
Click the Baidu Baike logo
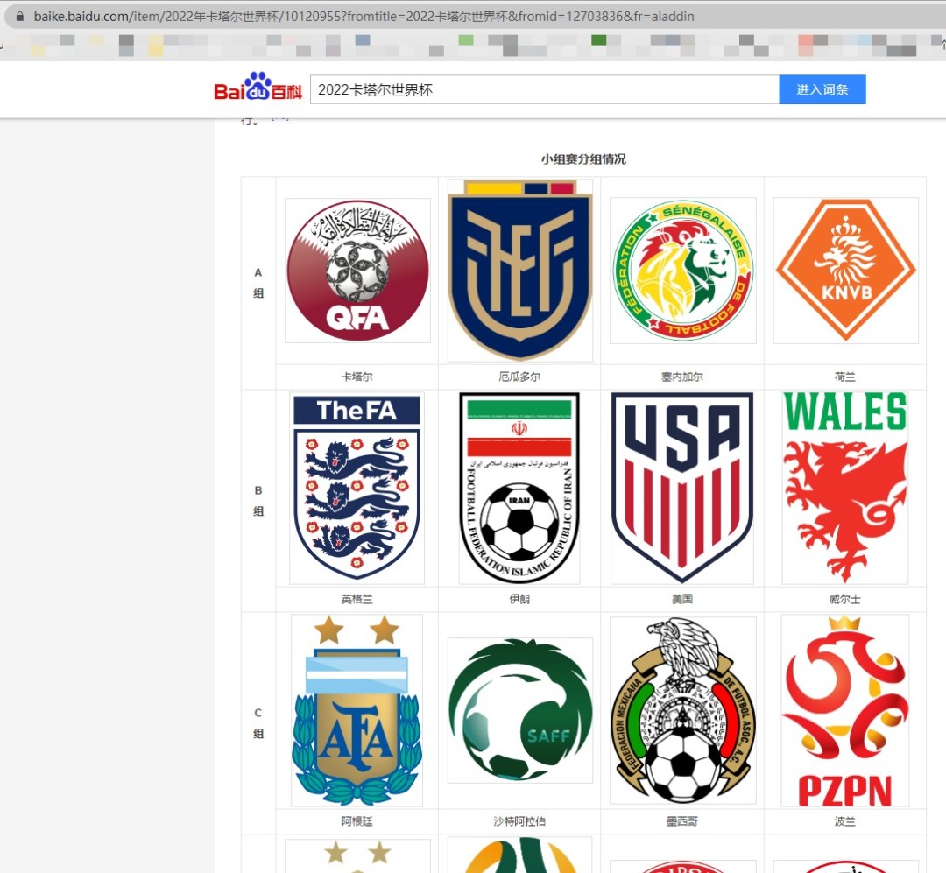coord(258,87)
